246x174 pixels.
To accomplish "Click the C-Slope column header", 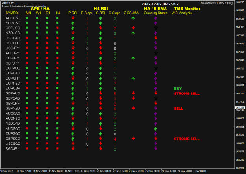I will click(115, 13).
